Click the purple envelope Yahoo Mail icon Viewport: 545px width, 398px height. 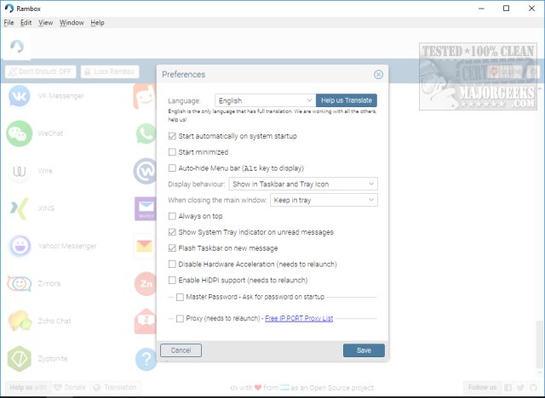pyautogui.click(x=146, y=208)
